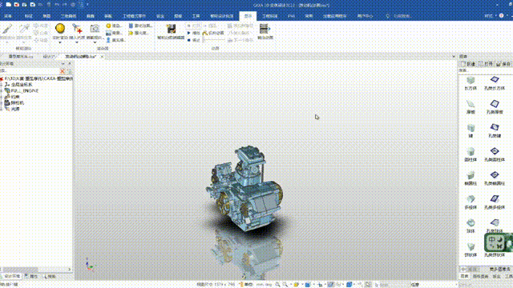
Task: Open the 工具 ribbon tab
Action: (196, 16)
